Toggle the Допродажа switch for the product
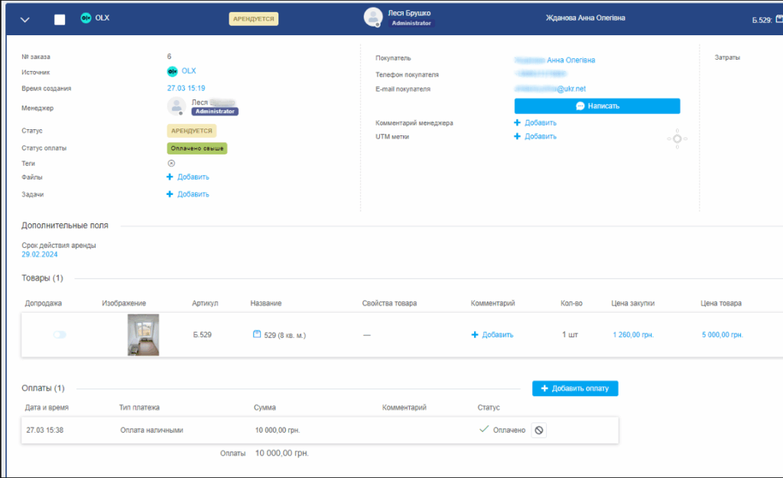Viewport: 783px width, 478px height. (59, 335)
